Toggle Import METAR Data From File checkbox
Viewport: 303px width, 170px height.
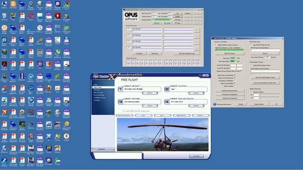point(251,45)
